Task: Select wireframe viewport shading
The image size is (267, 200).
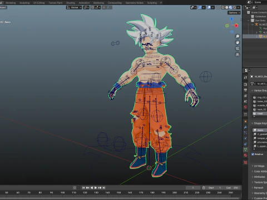Action: [x=223, y=7]
